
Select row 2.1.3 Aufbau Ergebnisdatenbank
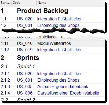click(x=52, y=87)
